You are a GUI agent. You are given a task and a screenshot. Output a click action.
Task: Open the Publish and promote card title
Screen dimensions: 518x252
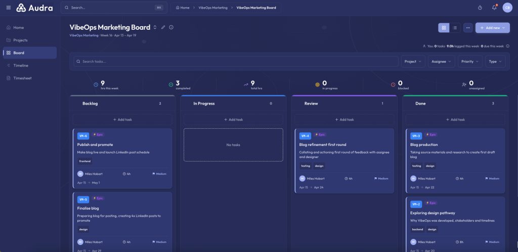[x=95, y=144]
